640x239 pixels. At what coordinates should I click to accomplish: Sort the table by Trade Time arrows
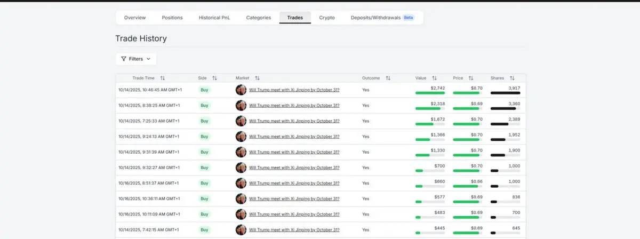pyautogui.click(x=163, y=78)
